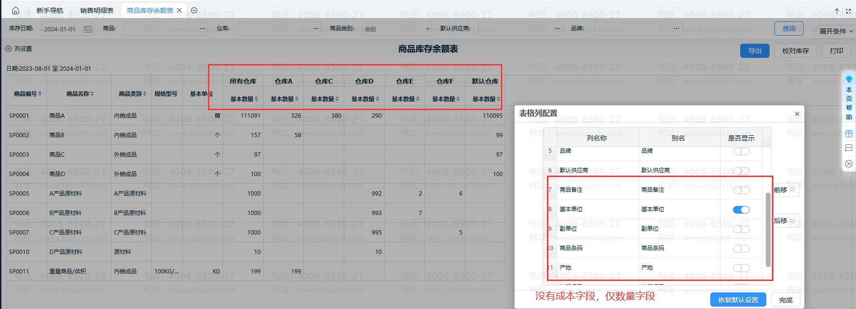This screenshot has width=856, height=309.
Task: Switch to the 销售明细表 tab
Action: click(x=97, y=10)
